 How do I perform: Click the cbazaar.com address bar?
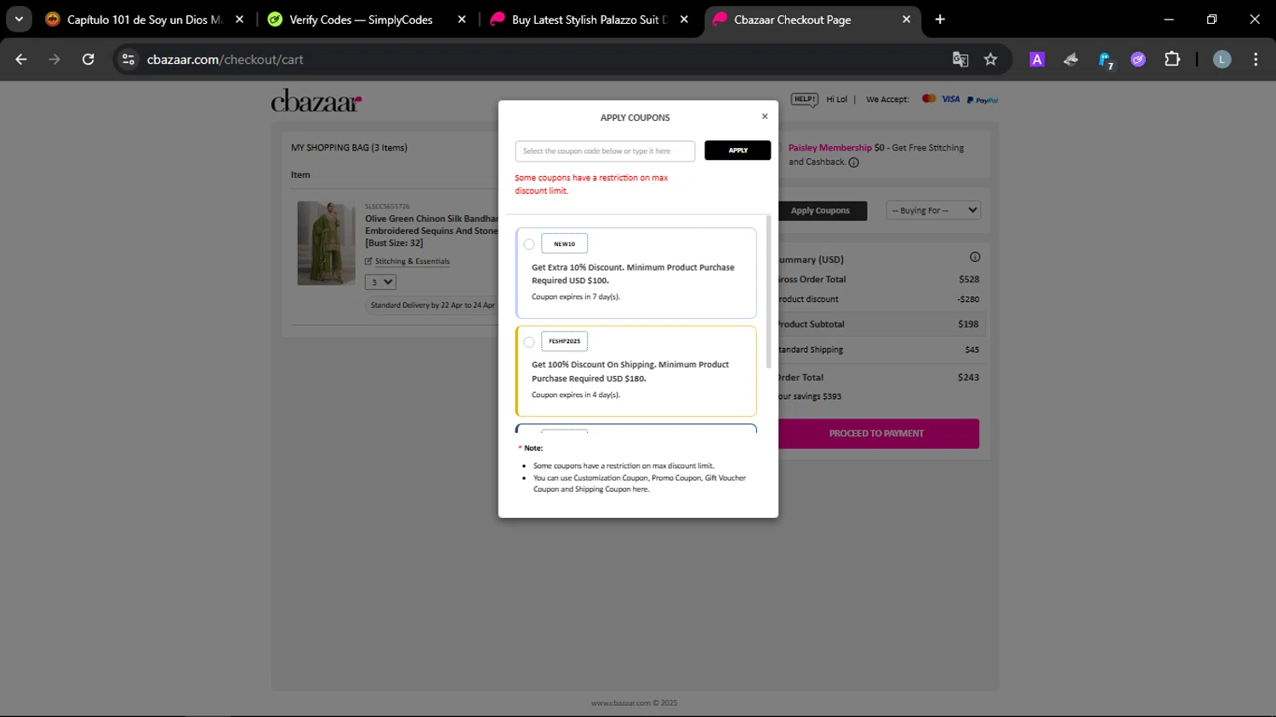coord(544,59)
